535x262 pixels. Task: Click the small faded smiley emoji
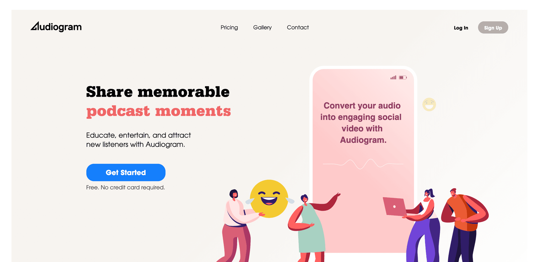pos(429,104)
